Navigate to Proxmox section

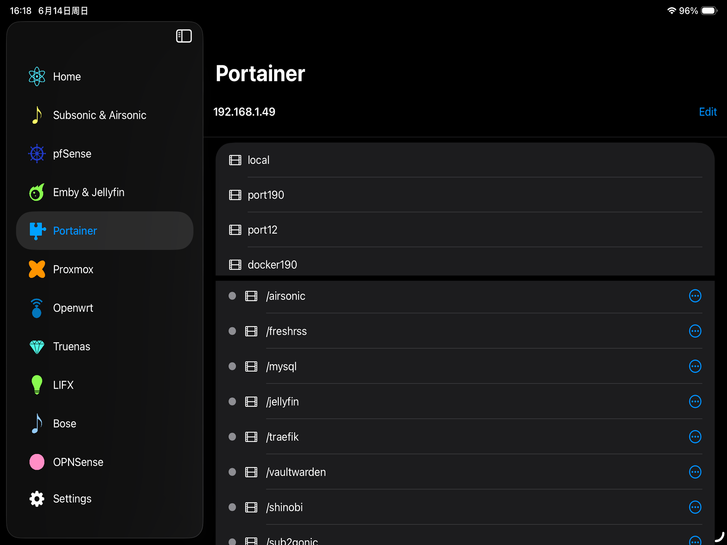click(x=105, y=269)
